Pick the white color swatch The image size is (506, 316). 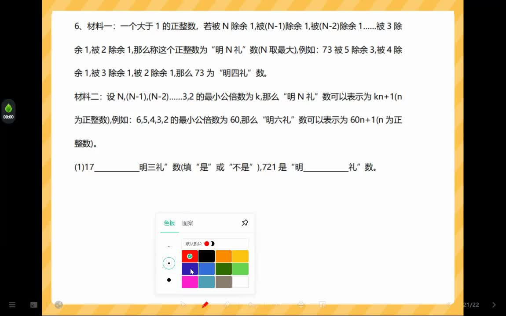coord(240,282)
